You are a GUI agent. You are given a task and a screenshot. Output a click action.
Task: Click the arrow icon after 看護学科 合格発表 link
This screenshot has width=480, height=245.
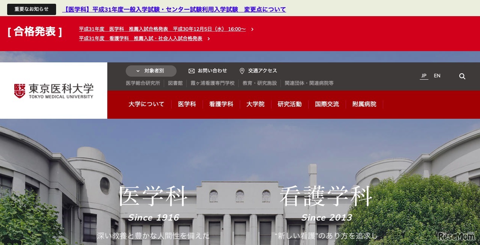pos(209,39)
